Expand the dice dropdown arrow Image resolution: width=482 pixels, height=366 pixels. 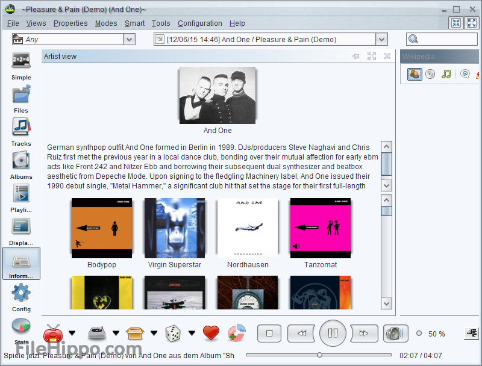tap(192, 333)
